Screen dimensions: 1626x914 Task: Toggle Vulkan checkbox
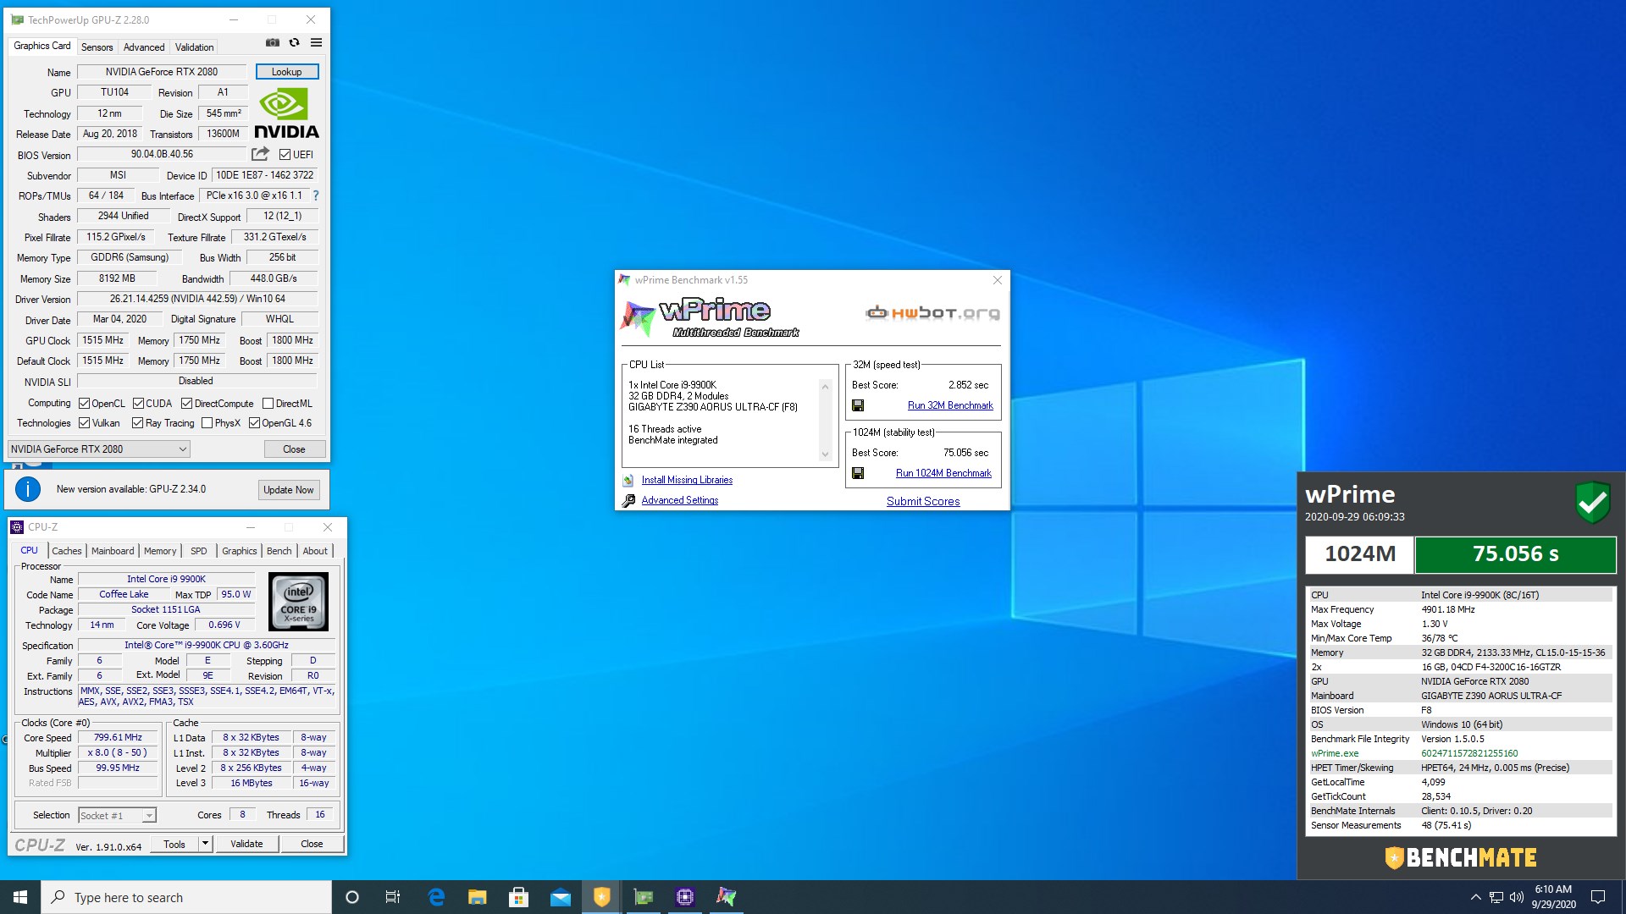pos(84,423)
